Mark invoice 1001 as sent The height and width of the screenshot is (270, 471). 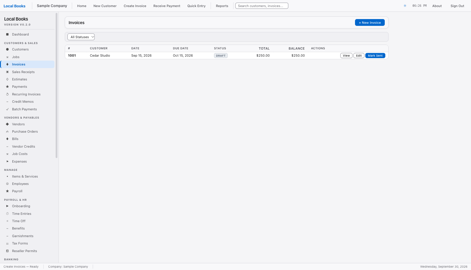(x=375, y=55)
